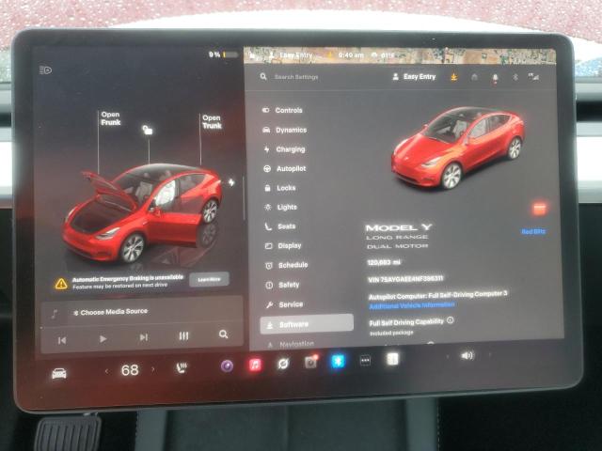Tap the notification bell icon
This screenshot has width=602, height=451.
495,78
